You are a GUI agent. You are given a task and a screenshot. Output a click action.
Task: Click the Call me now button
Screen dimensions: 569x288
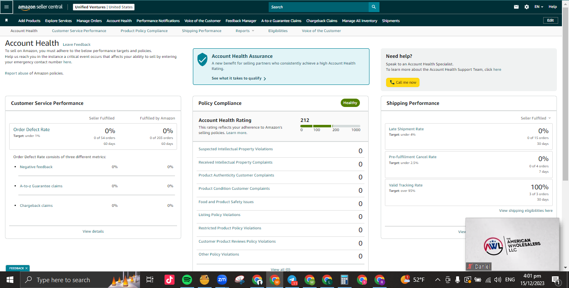[403, 82]
